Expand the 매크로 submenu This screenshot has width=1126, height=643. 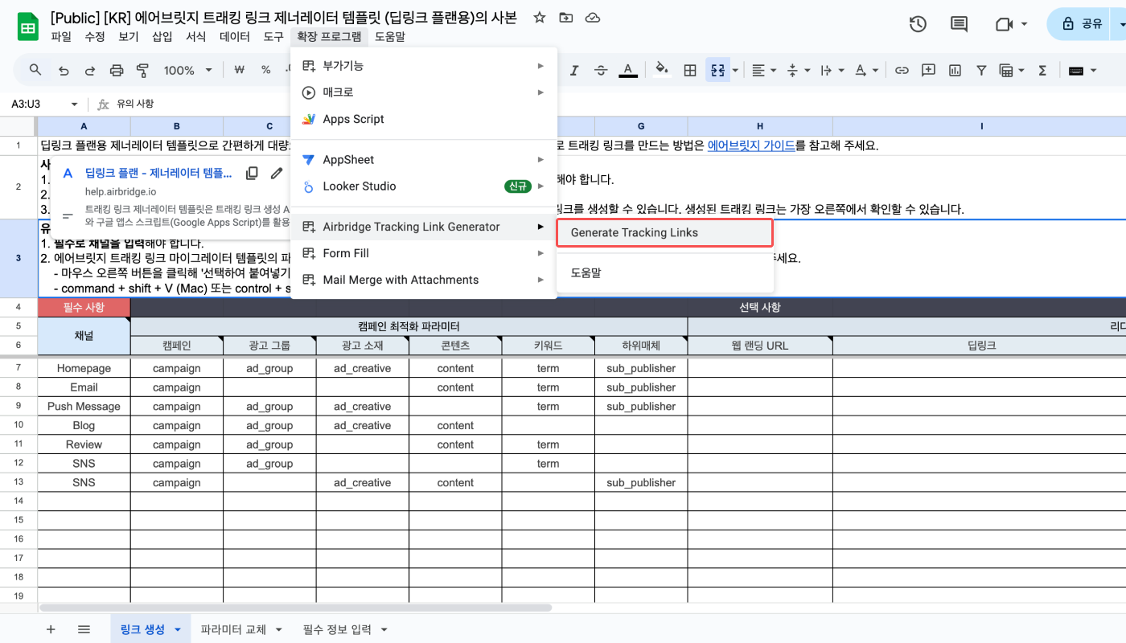424,92
